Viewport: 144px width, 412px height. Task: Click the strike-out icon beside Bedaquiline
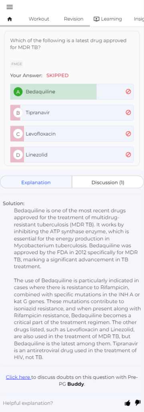pos(128,92)
